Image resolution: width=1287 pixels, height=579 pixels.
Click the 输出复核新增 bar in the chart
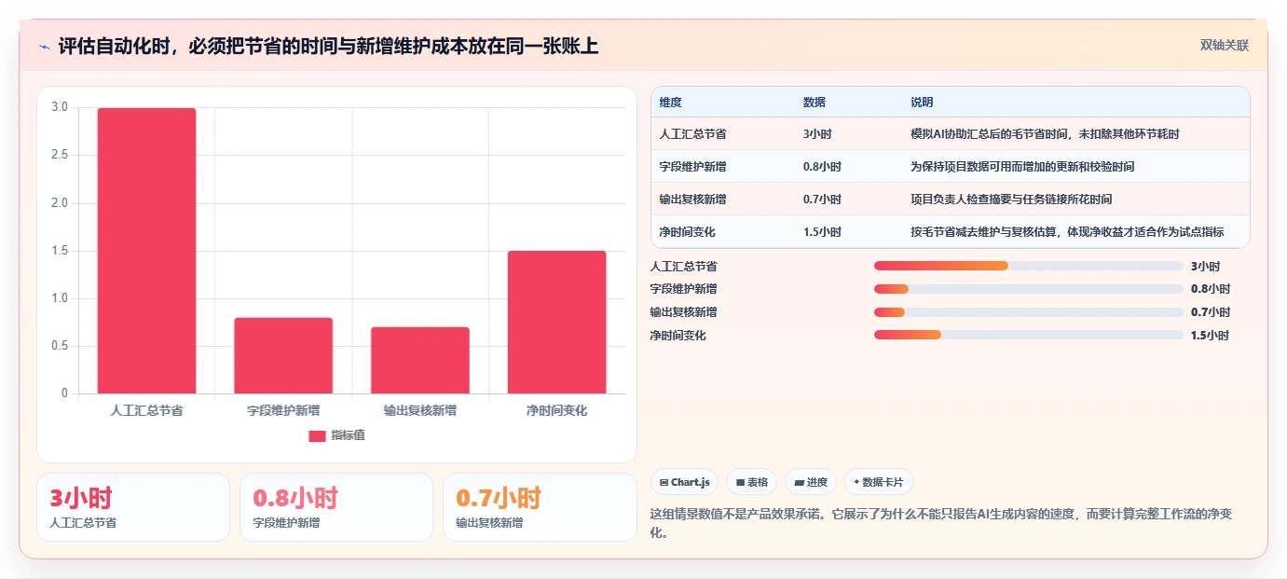point(420,360)
